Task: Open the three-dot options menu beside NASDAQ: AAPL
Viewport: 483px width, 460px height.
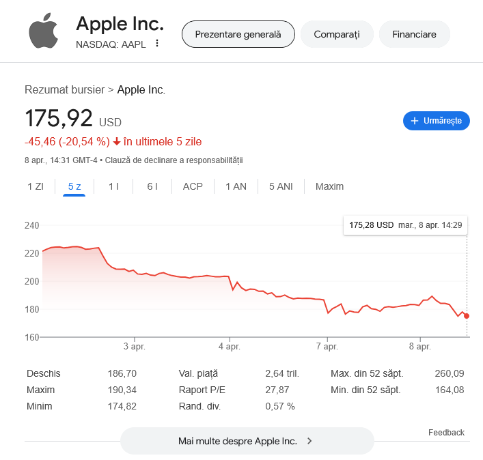Action: click(157, 44)
